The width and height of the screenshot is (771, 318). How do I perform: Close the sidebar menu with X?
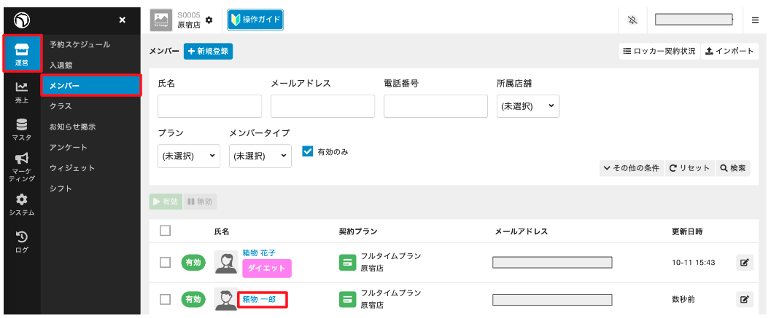point(122,20)
